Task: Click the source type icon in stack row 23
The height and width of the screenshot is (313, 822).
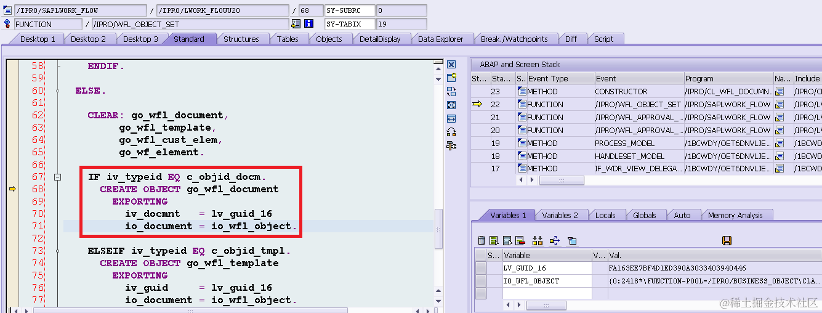Action: point(521,91)
